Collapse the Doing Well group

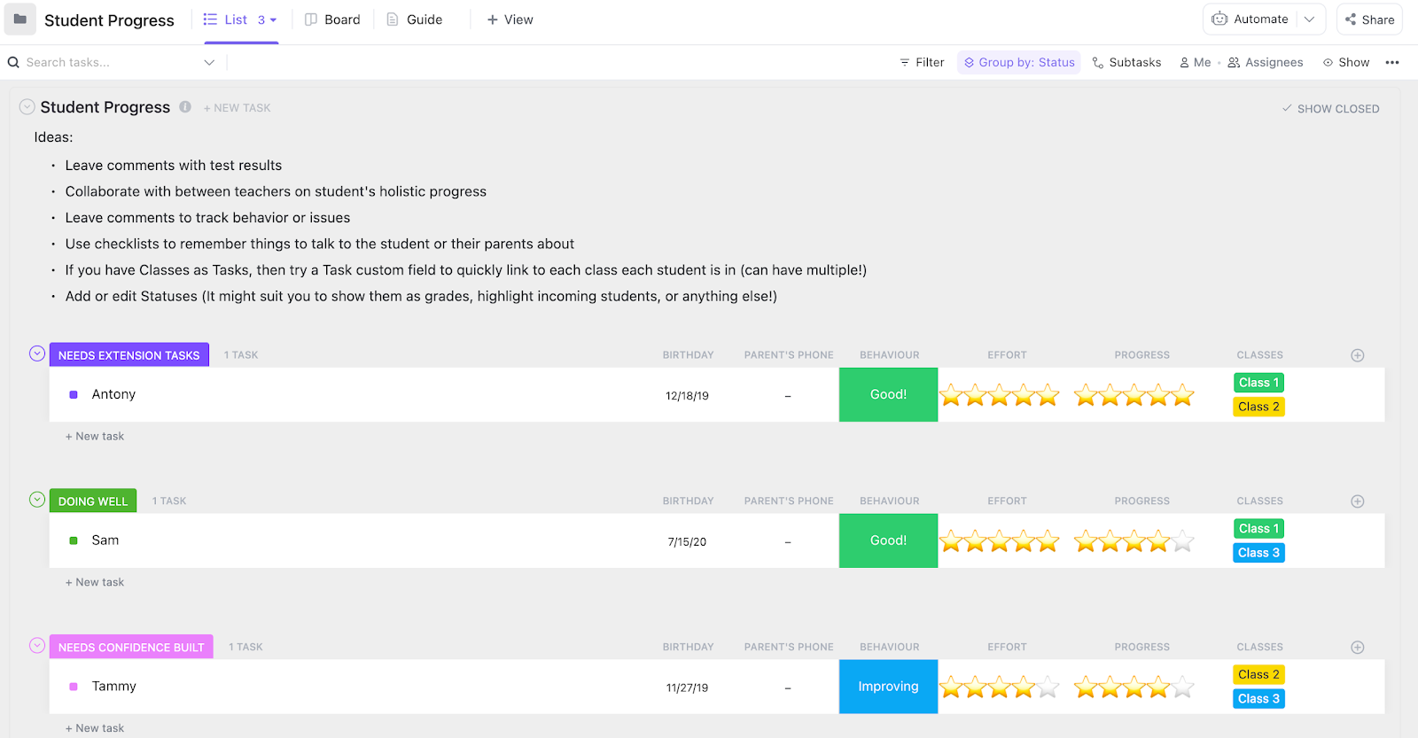tap(37, 500)
